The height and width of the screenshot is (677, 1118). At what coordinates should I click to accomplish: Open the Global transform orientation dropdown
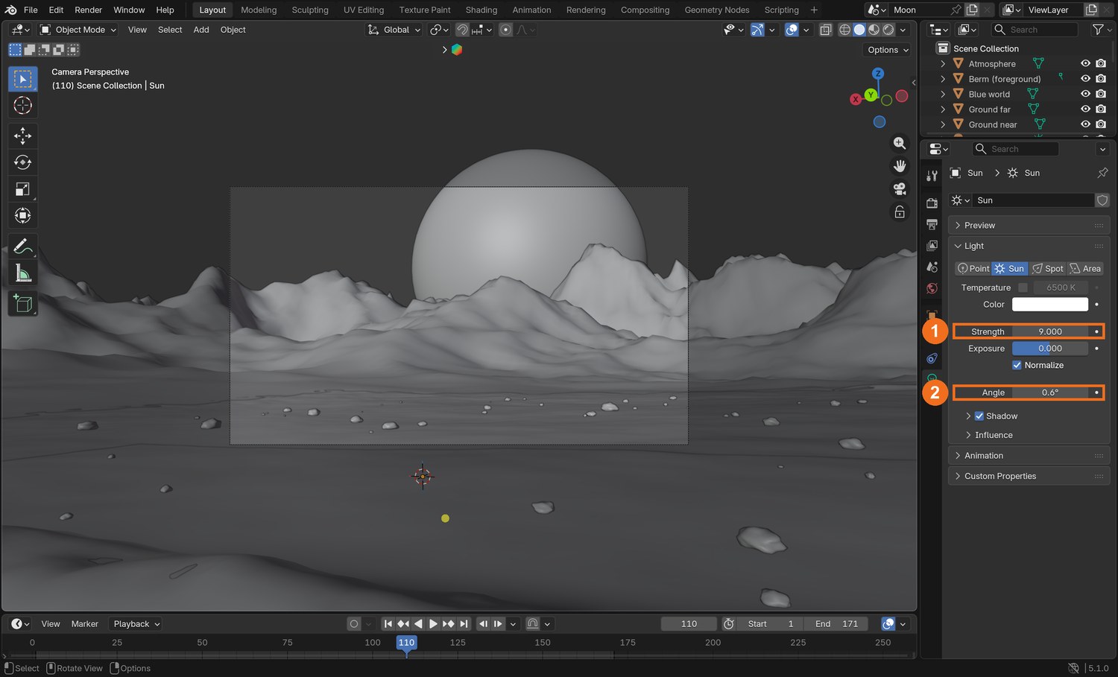click(394, 30)
